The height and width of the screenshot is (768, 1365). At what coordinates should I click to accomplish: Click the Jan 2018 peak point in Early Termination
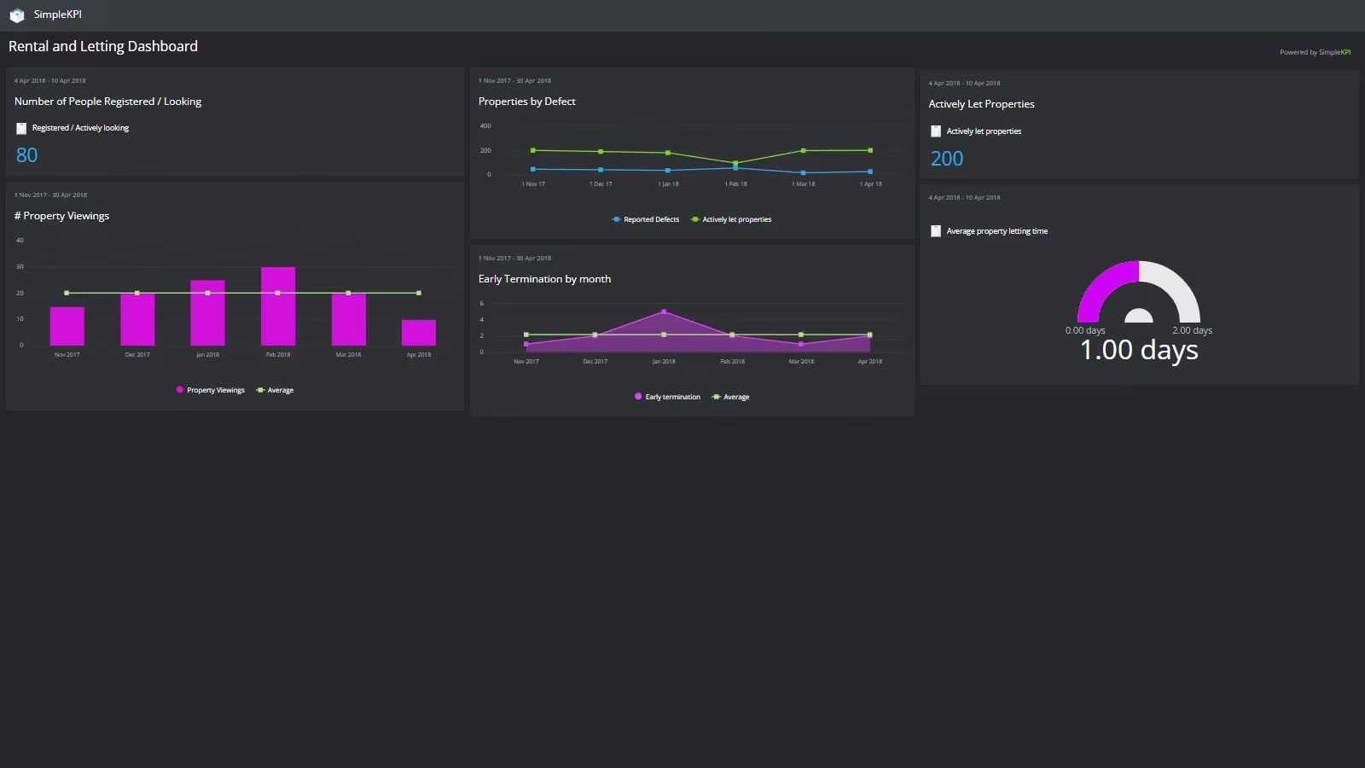point(664,311)
